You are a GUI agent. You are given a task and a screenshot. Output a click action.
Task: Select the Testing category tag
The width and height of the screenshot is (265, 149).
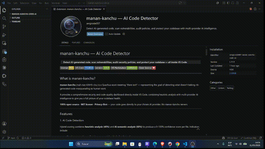(230, 88)
